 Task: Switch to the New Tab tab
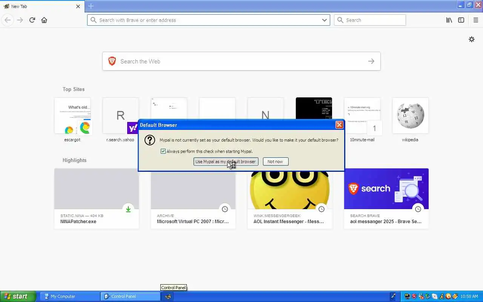(x=42, y=6)
